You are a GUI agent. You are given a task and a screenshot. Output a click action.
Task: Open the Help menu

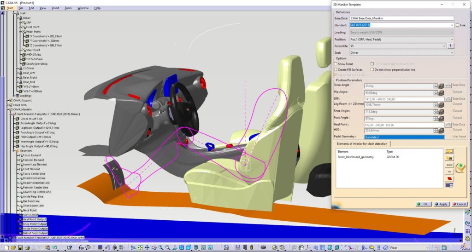pos(97,8)
